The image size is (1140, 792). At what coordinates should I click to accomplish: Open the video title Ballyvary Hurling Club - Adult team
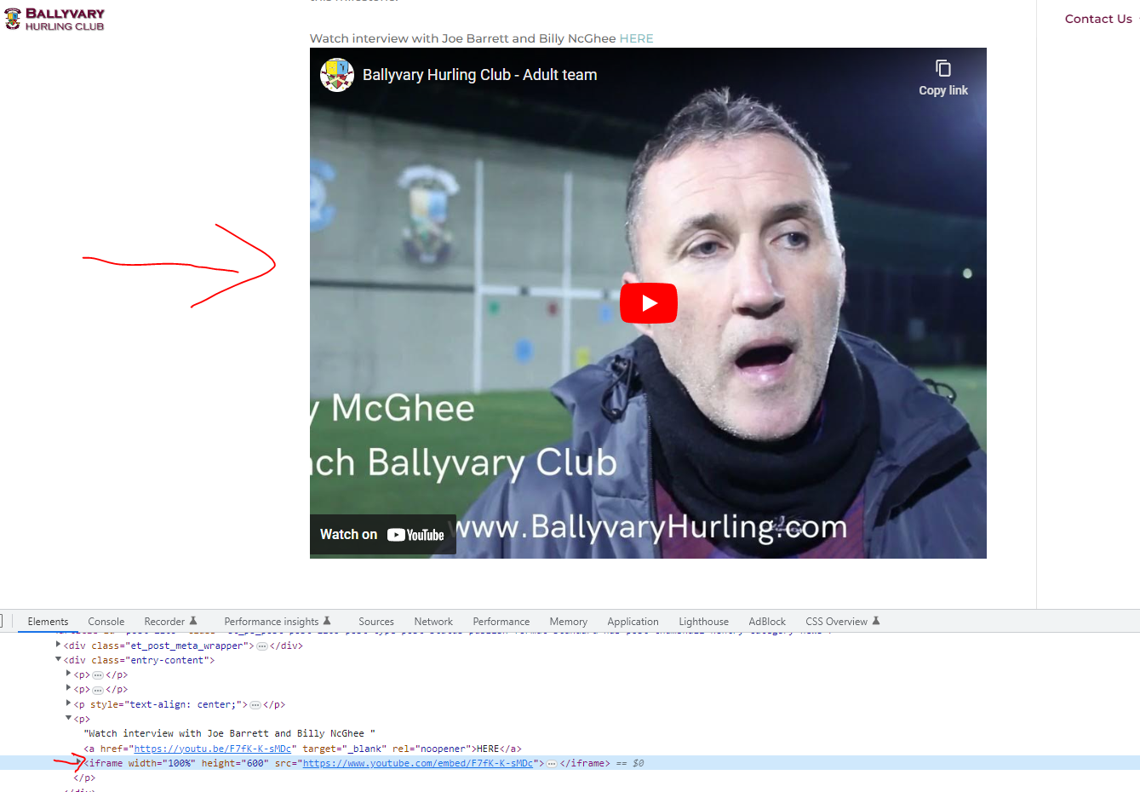click(x=480, y=75)
